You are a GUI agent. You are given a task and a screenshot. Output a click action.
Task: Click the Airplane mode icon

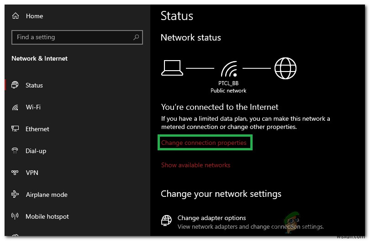tap(16, 195)
